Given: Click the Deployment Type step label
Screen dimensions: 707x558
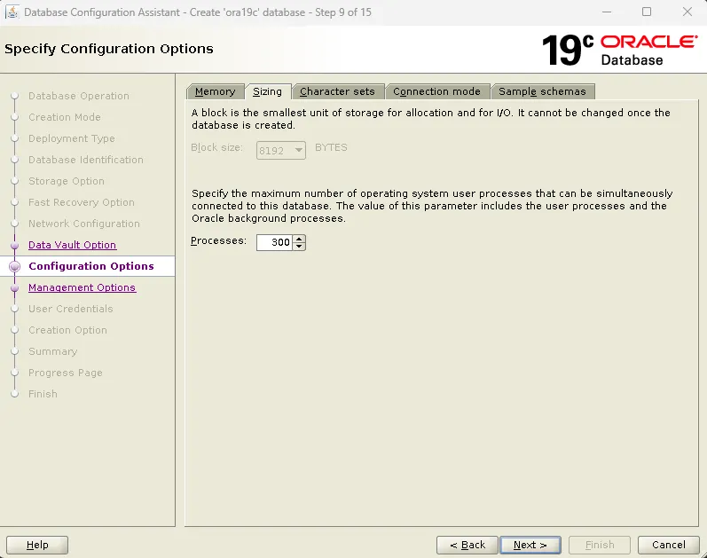Looking at the screenshot, I should click(x=72, y=138).
